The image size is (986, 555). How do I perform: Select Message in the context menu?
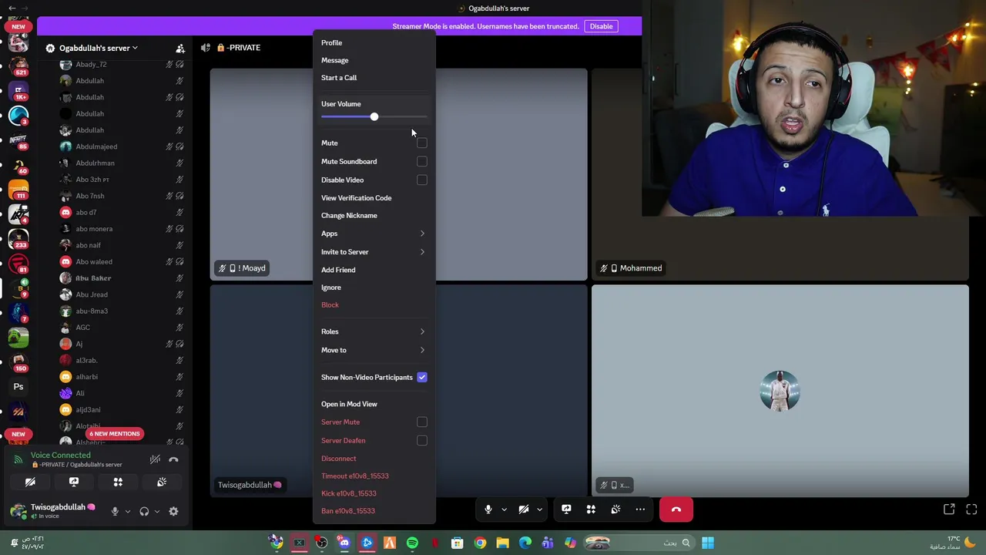(x=374, y=60)
